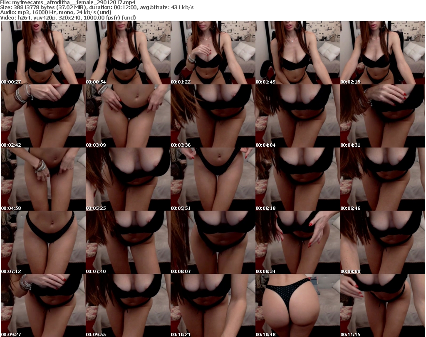Select the thumbnail timestamped 00:06:46
426x337 pixels.
(382, 180)
